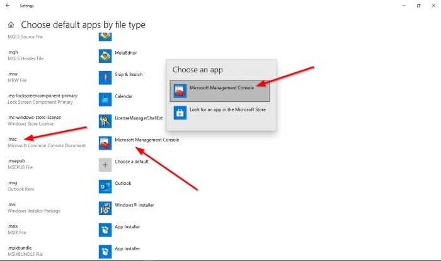Click the App Installer label for .msixbundle
This screenshot has height=261, width=441.
pos(127,248)
